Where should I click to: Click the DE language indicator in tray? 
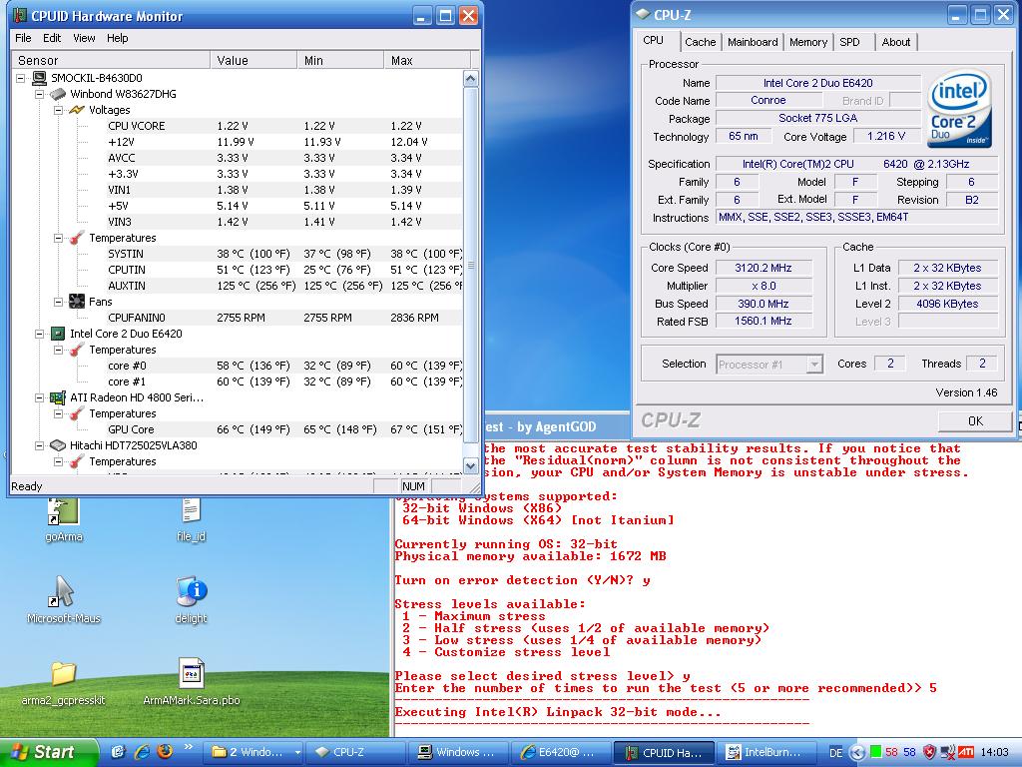(835, 753)
